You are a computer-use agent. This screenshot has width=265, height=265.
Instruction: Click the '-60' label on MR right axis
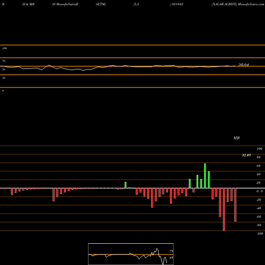[259, 217]
